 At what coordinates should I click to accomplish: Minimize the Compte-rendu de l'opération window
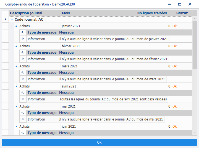pyautogui.click(x=169, y=4)
